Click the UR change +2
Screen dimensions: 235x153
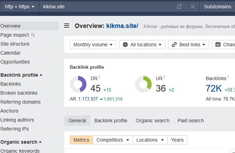[171, 90]
